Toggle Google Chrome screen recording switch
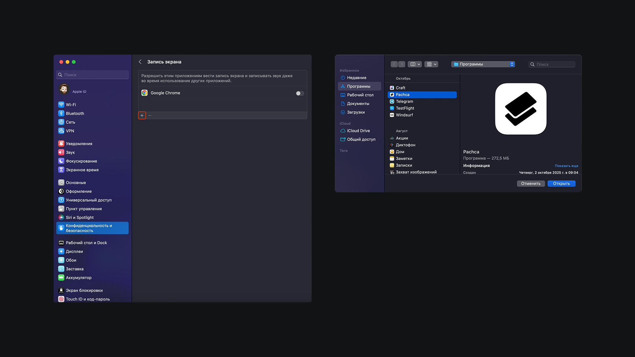635x357 pixels. point(300,93)
